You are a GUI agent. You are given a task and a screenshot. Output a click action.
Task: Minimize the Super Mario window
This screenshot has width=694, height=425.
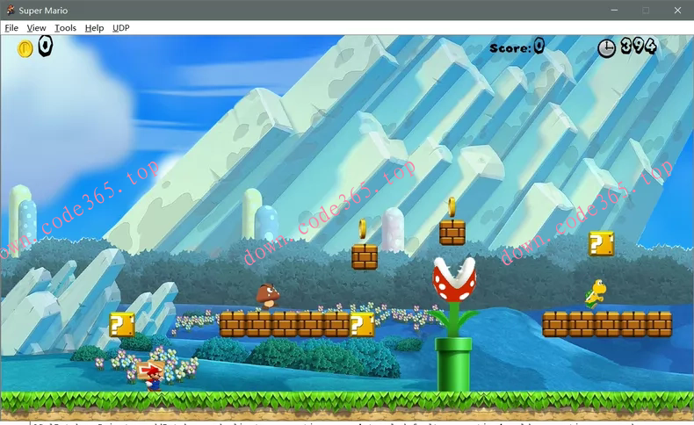pos(614,11)
